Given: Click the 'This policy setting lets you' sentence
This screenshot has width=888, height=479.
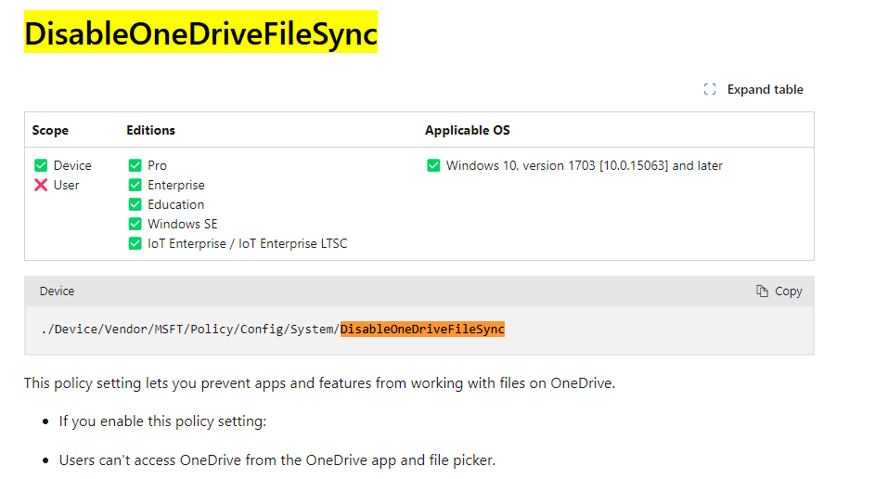Looking at the screenshot, I should click(319, 383).
